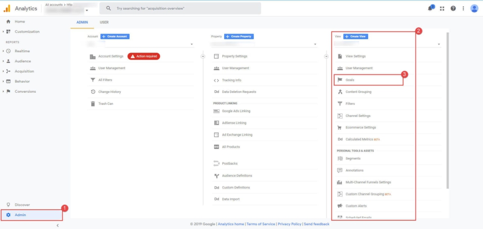Click the Account Settings building icon
The image size is (483, 229).
click(92, 57)
